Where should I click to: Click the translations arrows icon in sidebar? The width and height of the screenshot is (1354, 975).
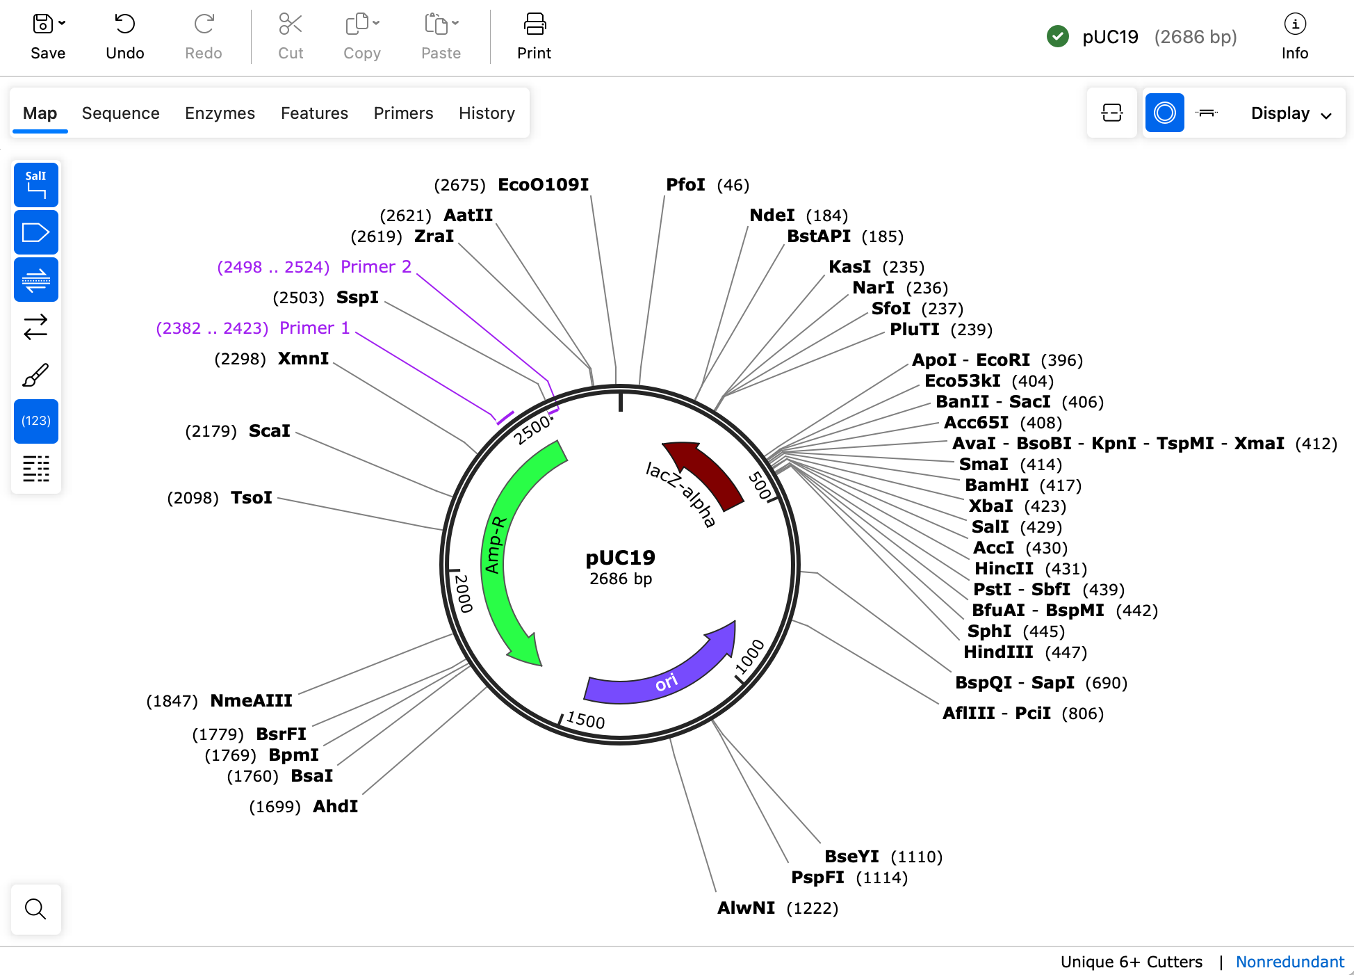35,327
